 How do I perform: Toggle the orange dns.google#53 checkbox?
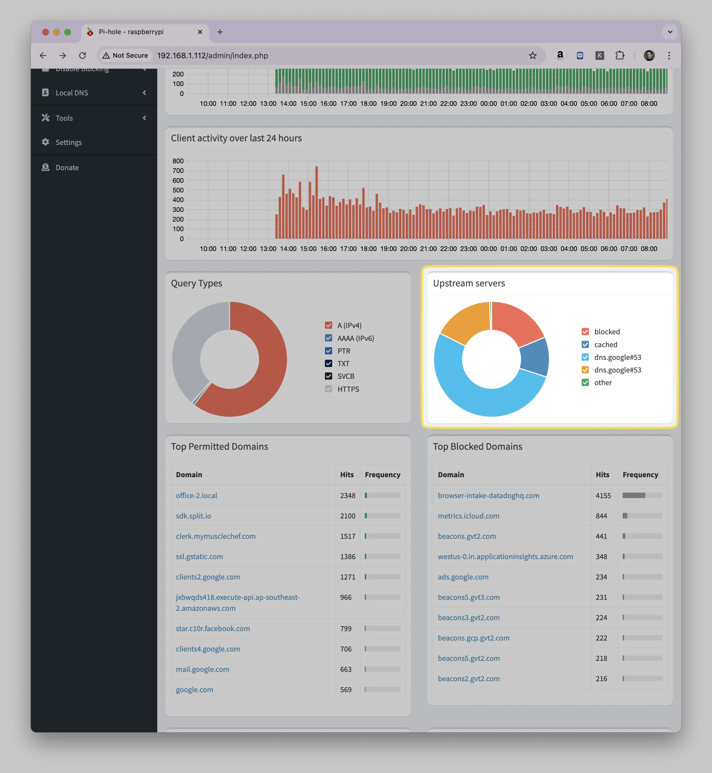click(x=585, y=370)
